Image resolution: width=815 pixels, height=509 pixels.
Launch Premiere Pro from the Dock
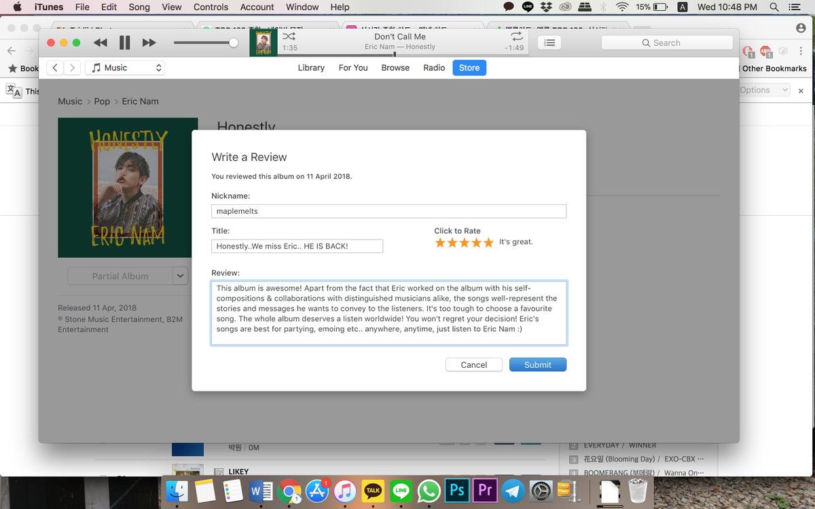click(x=485, y=490)
